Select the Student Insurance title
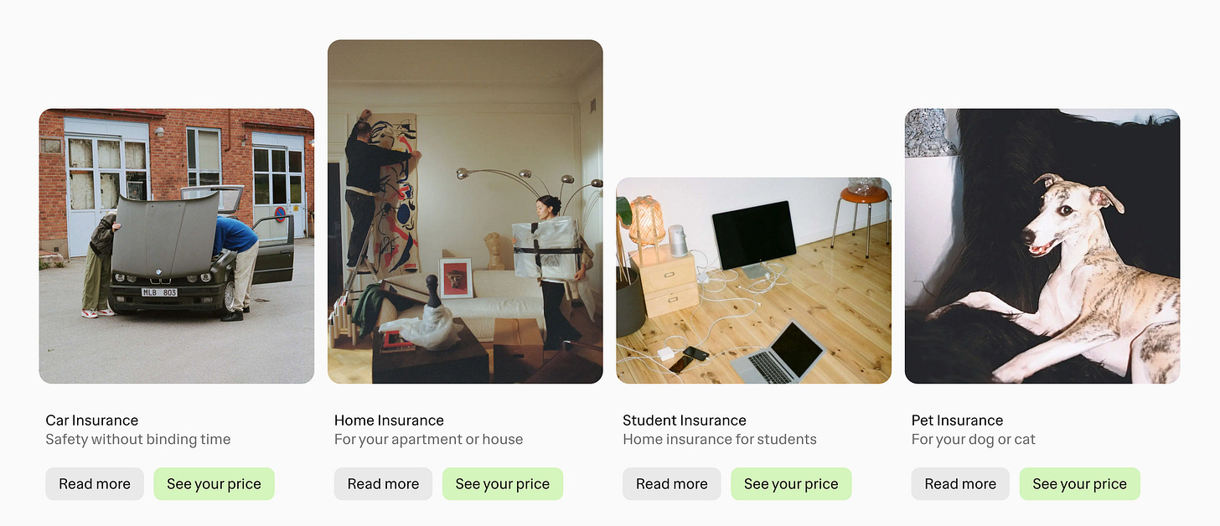Image resolution: width=1220 pixels, height=526 pixels. [x=685, y=420]
